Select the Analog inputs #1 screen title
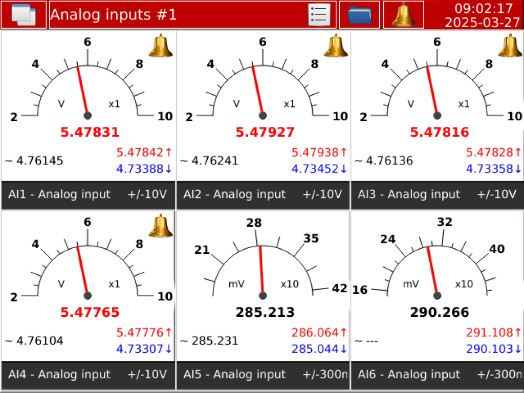The width and height of the screenshot is (524, 393). pos(114,14)
